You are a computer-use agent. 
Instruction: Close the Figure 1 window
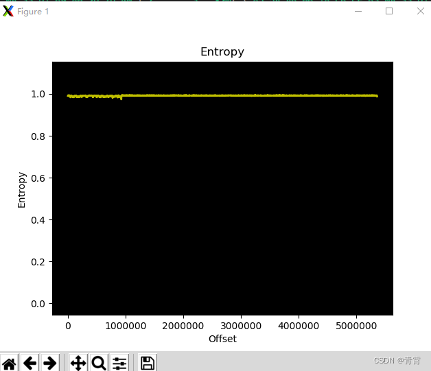[421, 11]
